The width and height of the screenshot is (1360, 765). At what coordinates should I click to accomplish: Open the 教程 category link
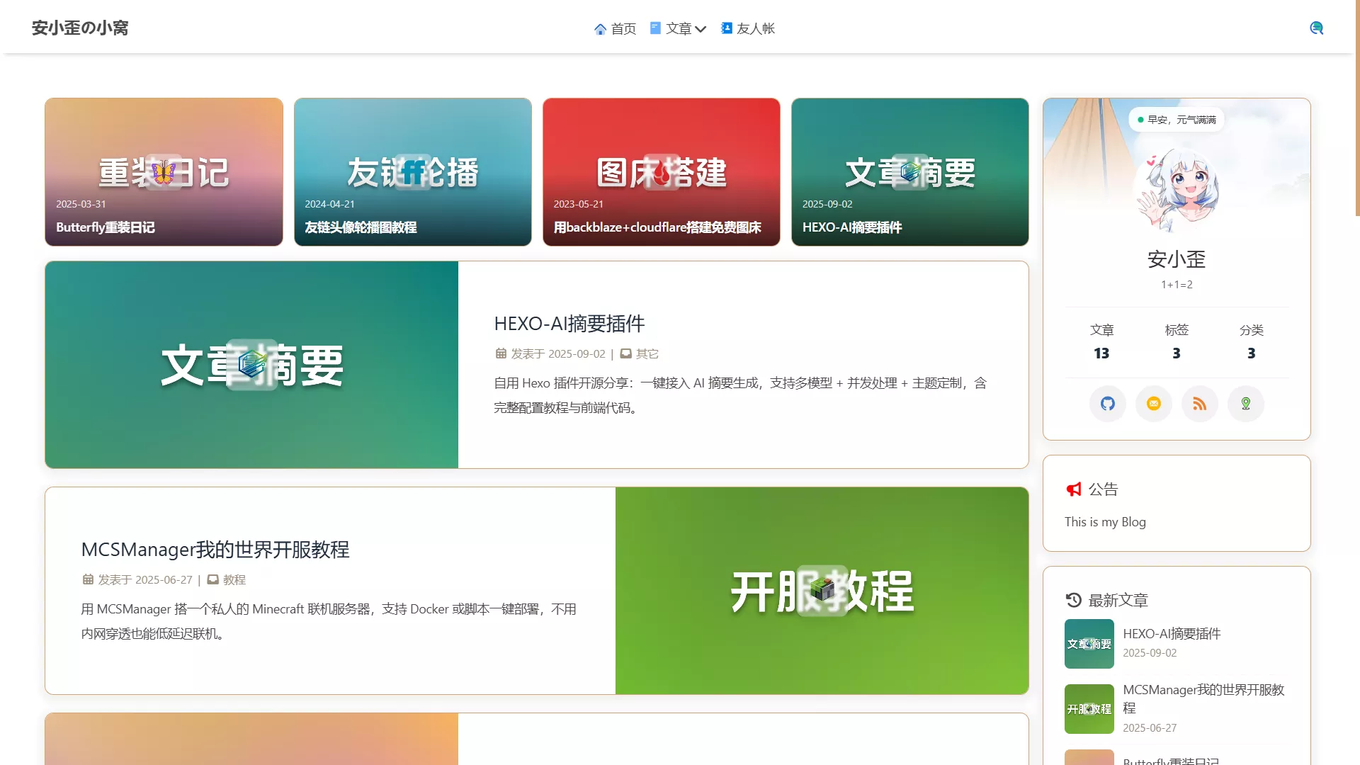click(x=234, y=579)
